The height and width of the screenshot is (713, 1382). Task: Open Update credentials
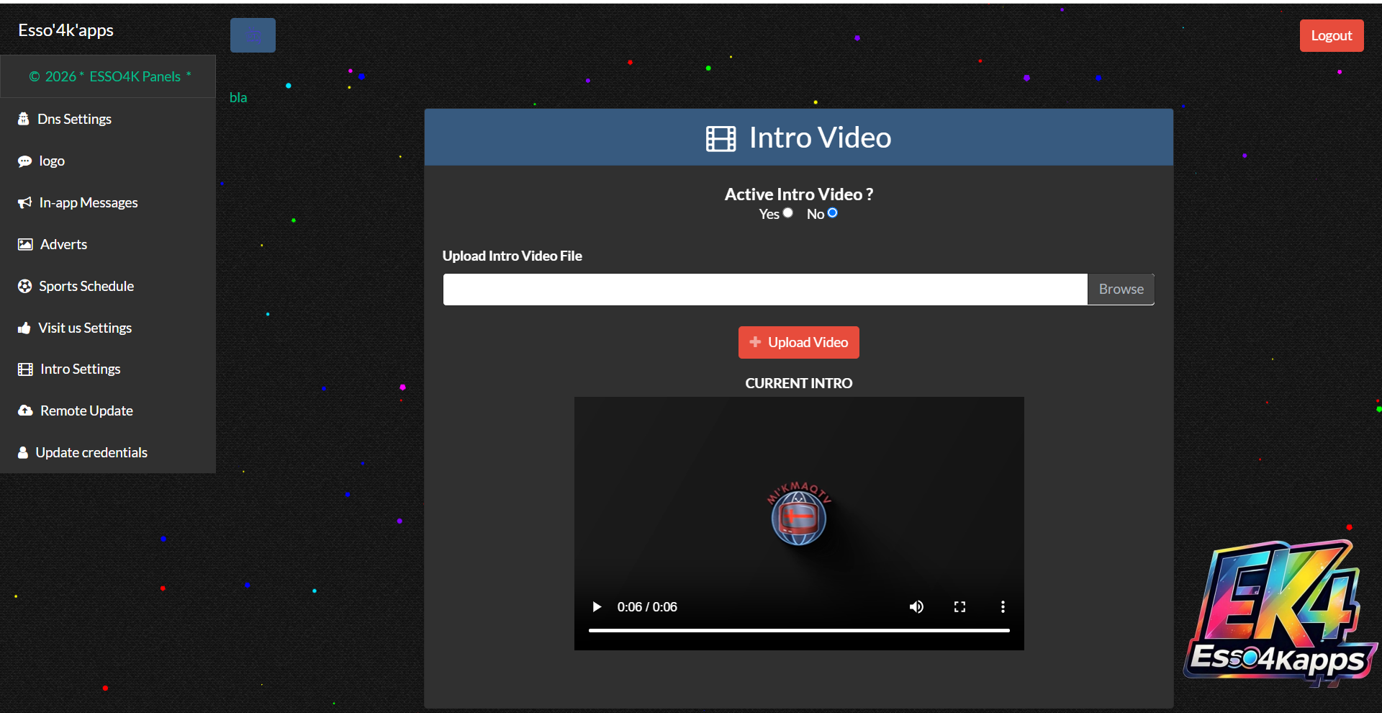[x=108, y=452]
